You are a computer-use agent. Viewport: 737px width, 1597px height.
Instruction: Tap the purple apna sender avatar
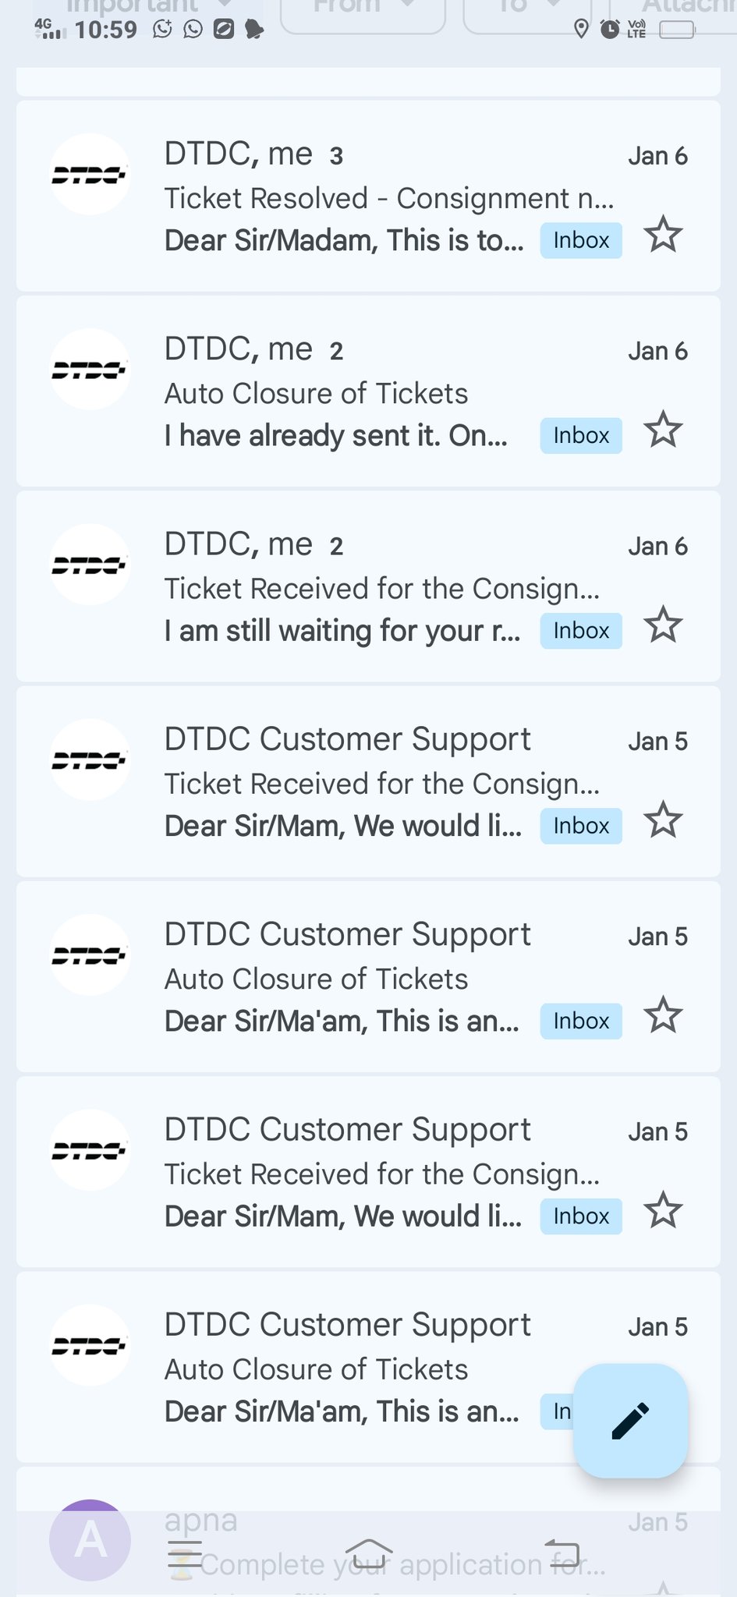tap(90, 1540)
